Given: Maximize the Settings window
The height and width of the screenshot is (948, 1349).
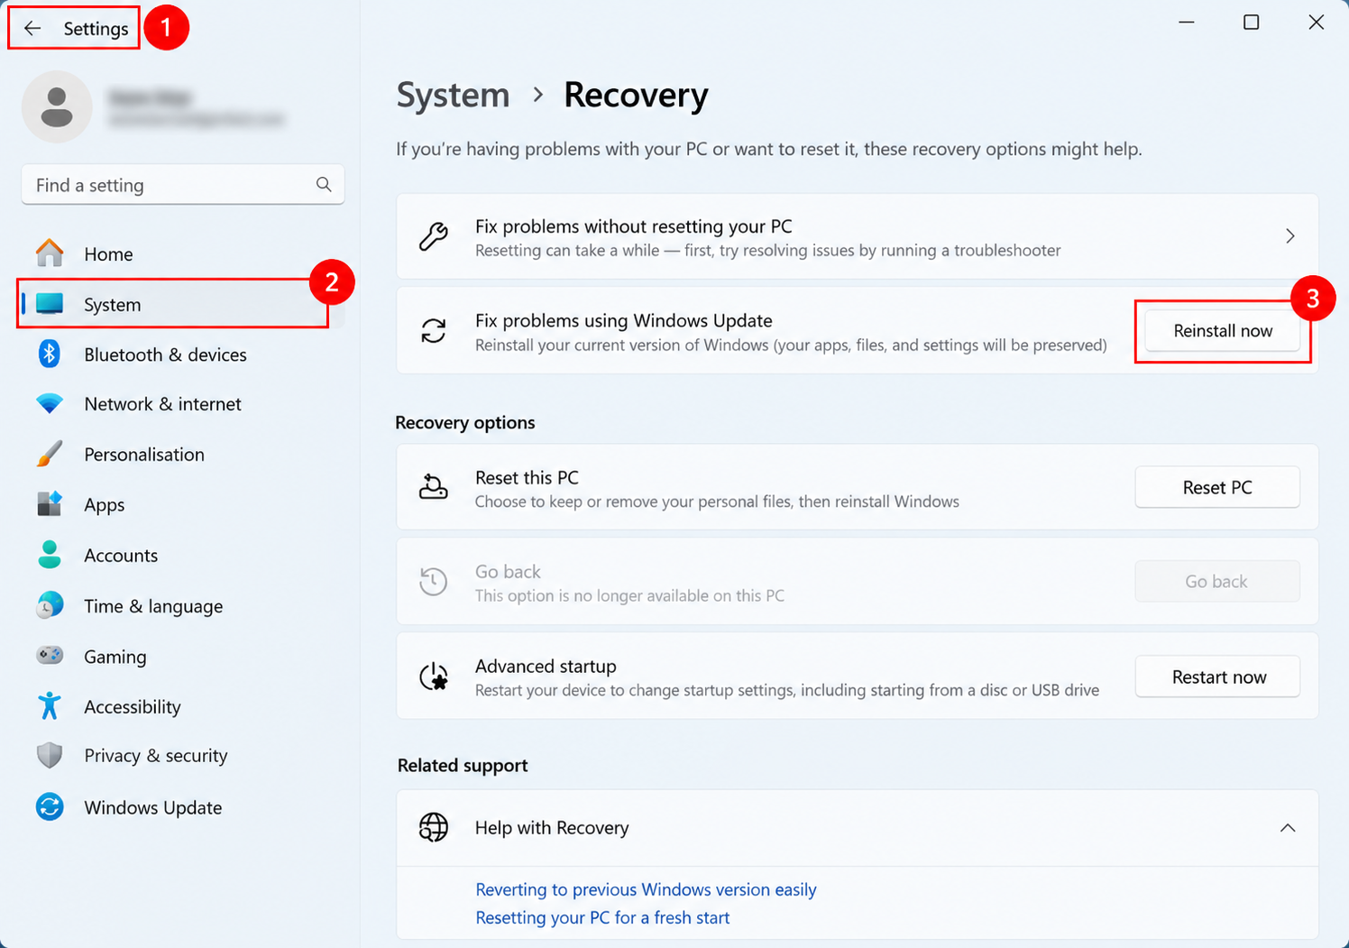Looking at the screenshot, I should [1252, 23].
